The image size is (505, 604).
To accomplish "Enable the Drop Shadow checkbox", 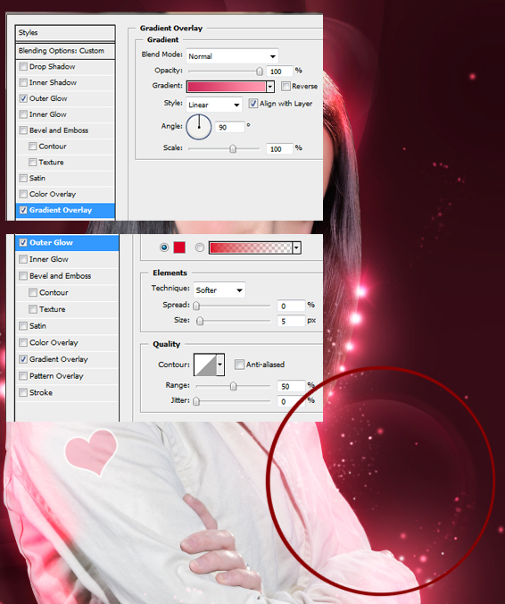I will tap(23, 67).
